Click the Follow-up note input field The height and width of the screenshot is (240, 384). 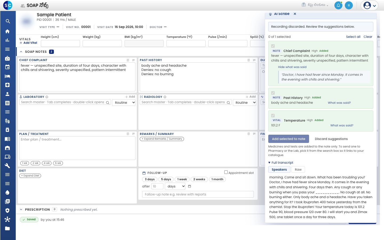pos(198,194)
